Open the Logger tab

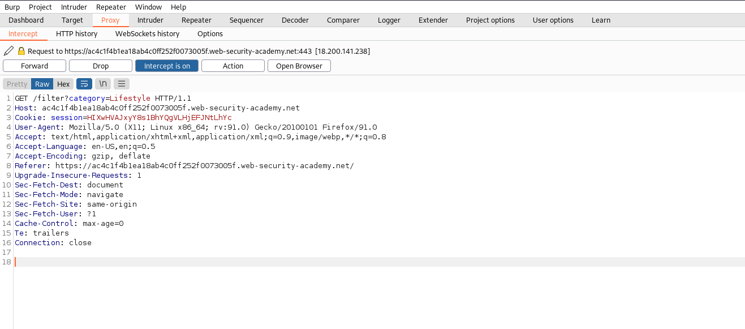click(x=389, y=20)
